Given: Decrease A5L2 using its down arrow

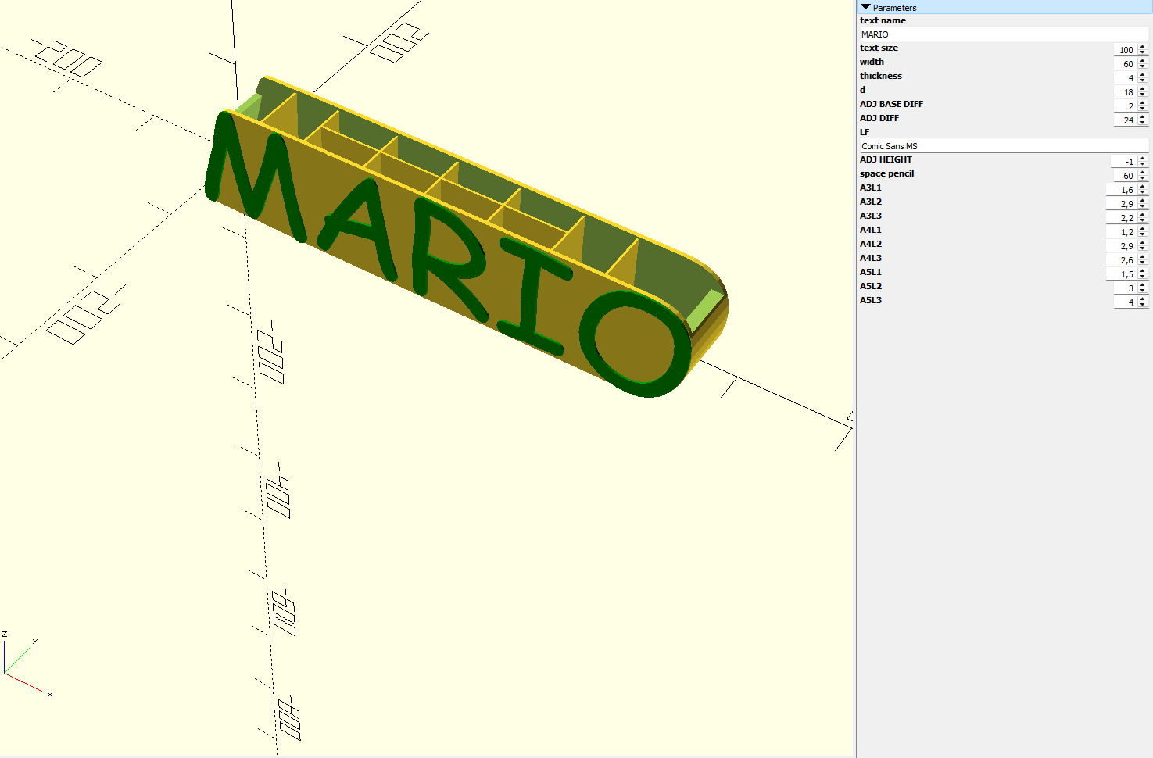Looking at the screenshot, I should pos(1143,291).
